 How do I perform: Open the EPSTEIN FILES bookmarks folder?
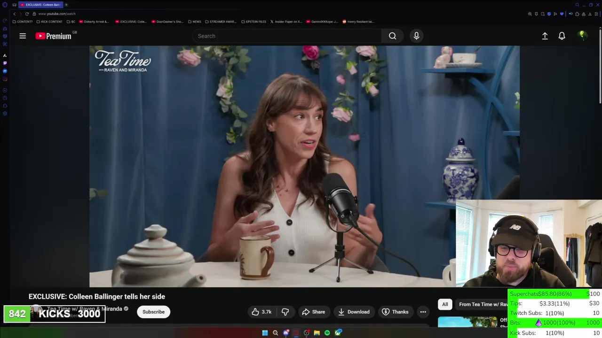coord(253,22)
